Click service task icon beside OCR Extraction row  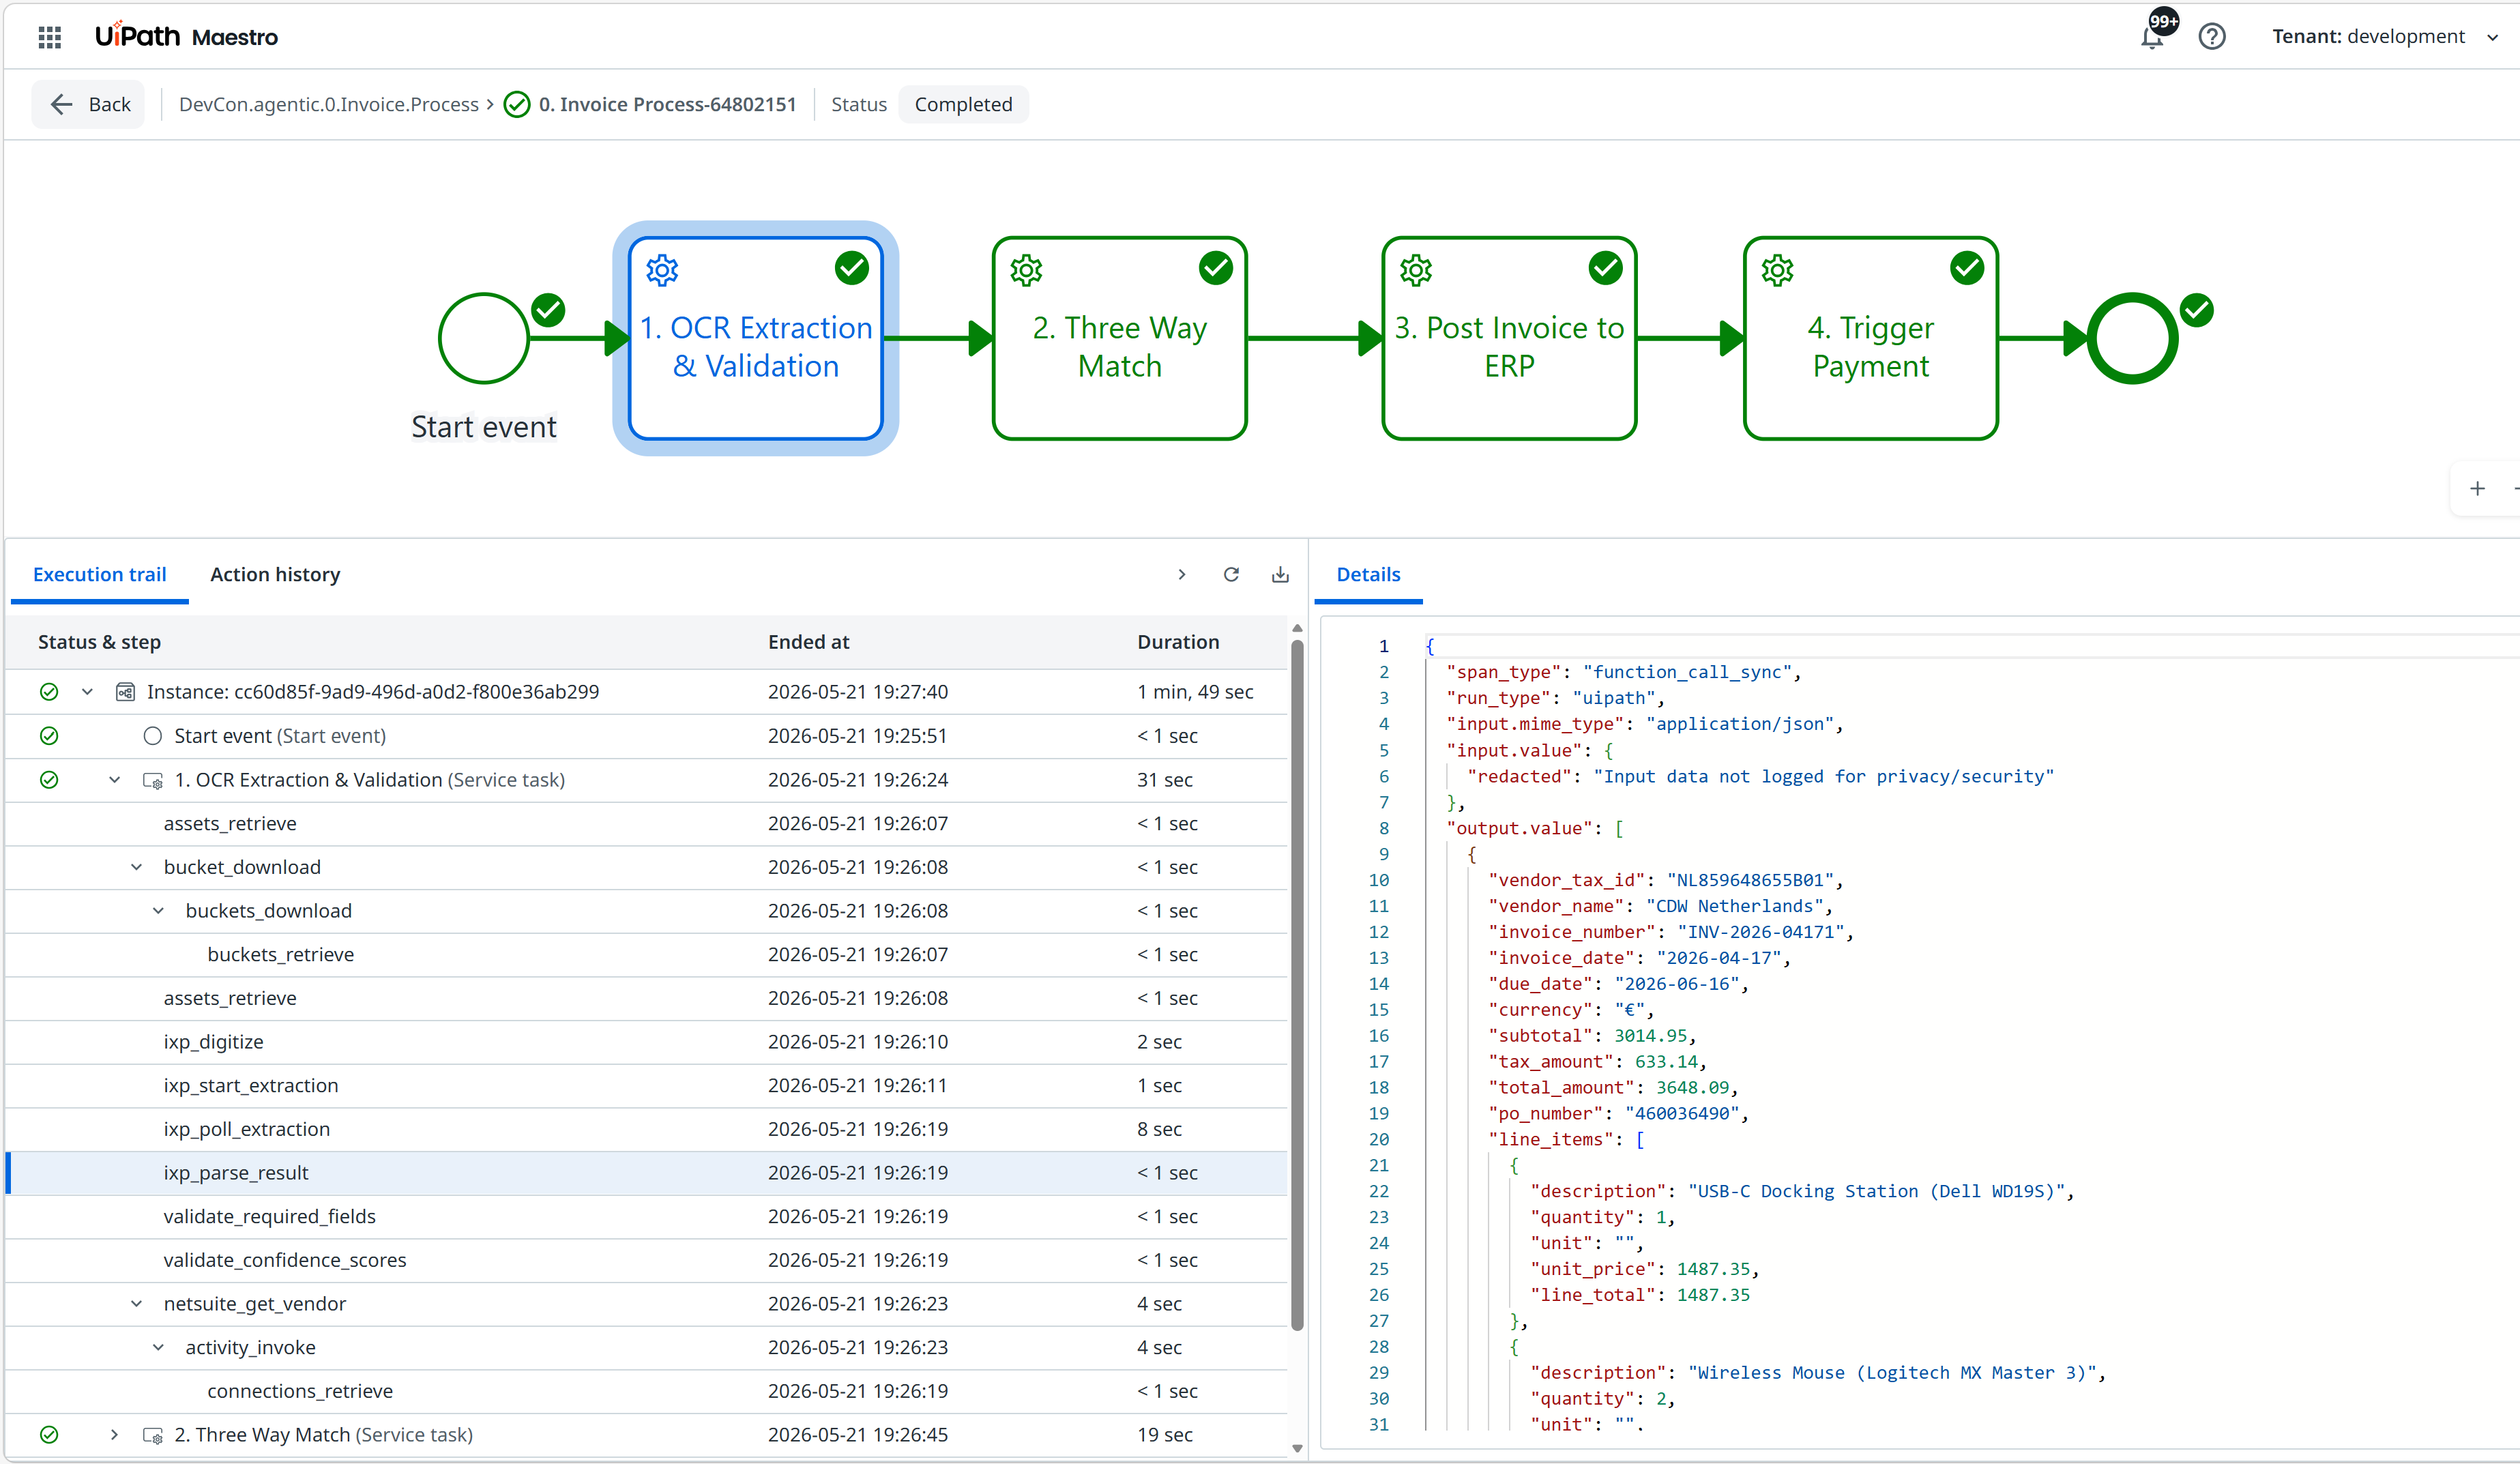tap(153, 780)
